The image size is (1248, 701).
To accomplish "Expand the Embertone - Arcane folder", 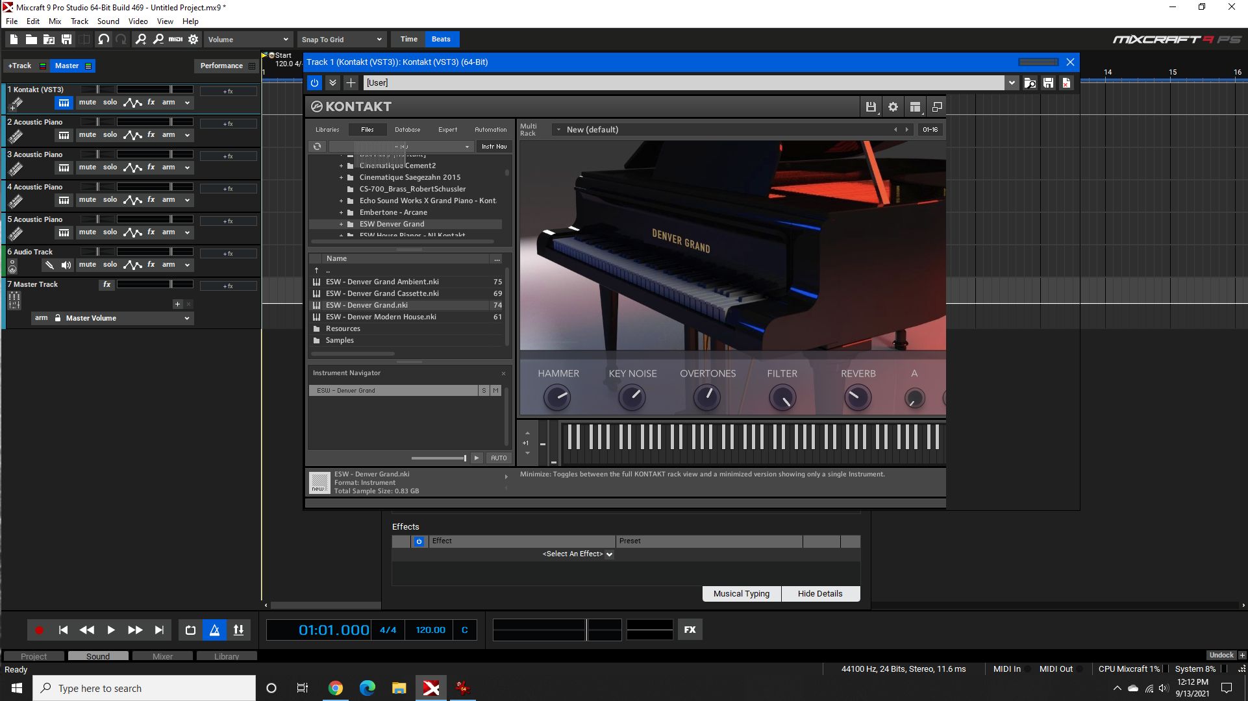I will coord(341,213).
